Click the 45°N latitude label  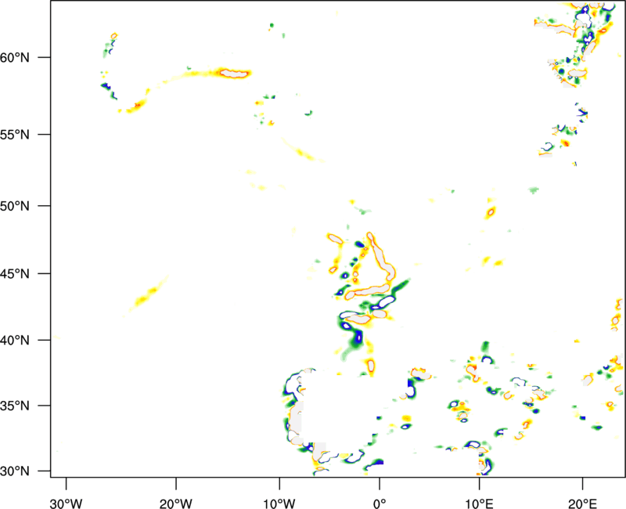15,273
